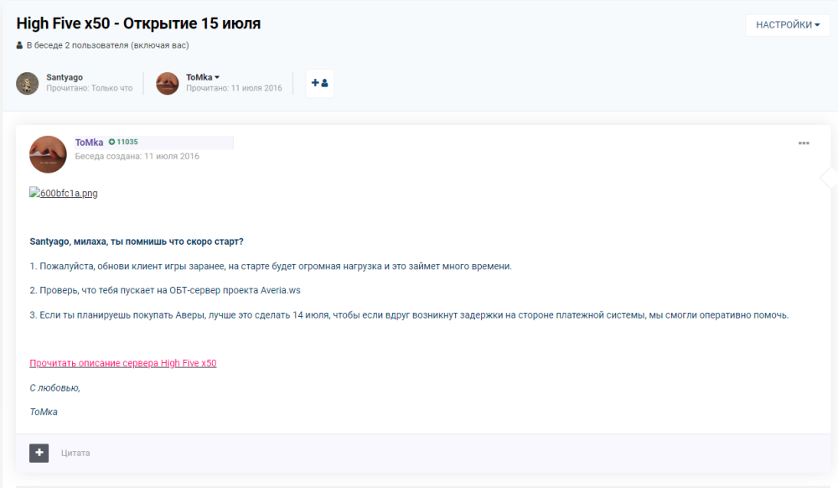Click ToMka author name in post
Screen dimensions: 838x488
[x=89, y=143]
